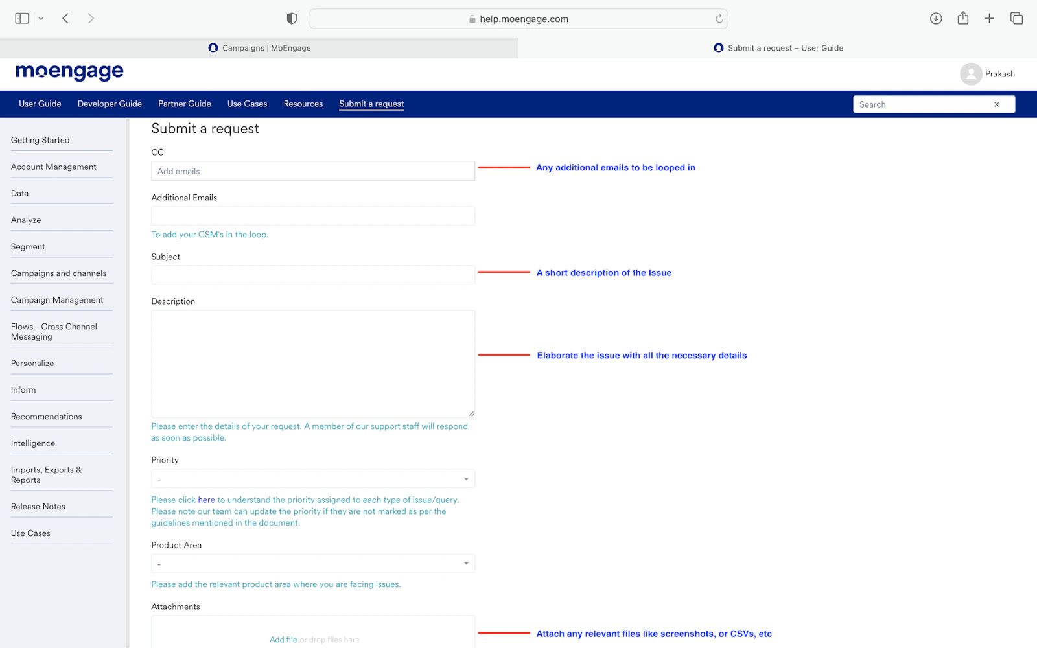Open the Prakash profile avatar
The height and width of the screenshot is (648, 1037).
point(971,74)
